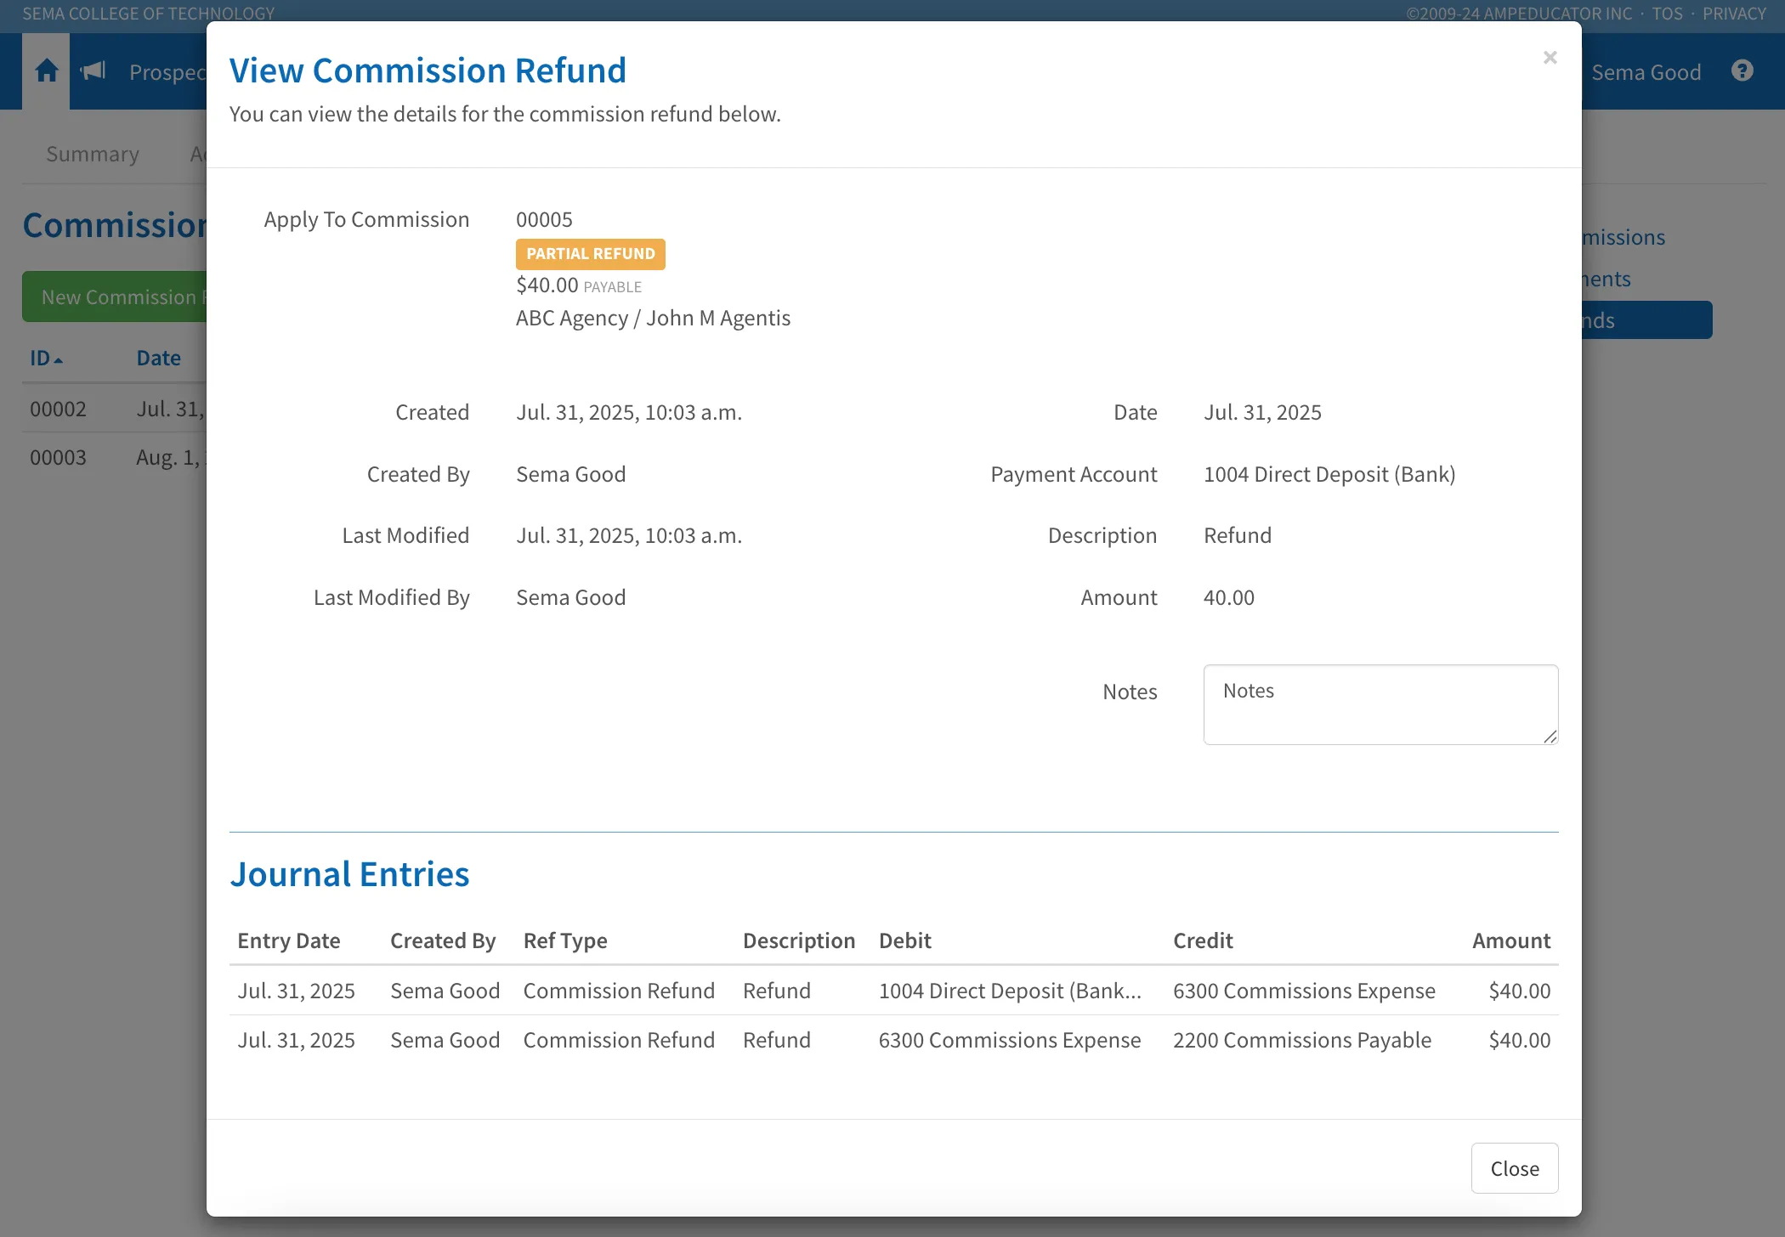Open the Sema Good user menu
This screenshot has width=1785, height=1237.
pyautogui.click(x=1646, y=72)
